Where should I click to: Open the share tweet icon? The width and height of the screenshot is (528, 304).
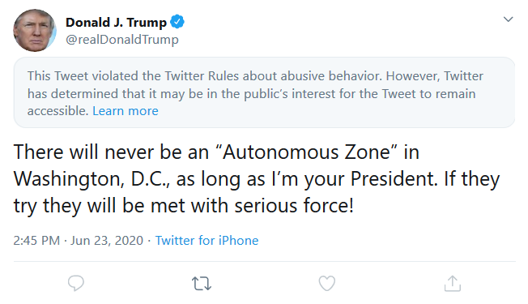[452, 283]
